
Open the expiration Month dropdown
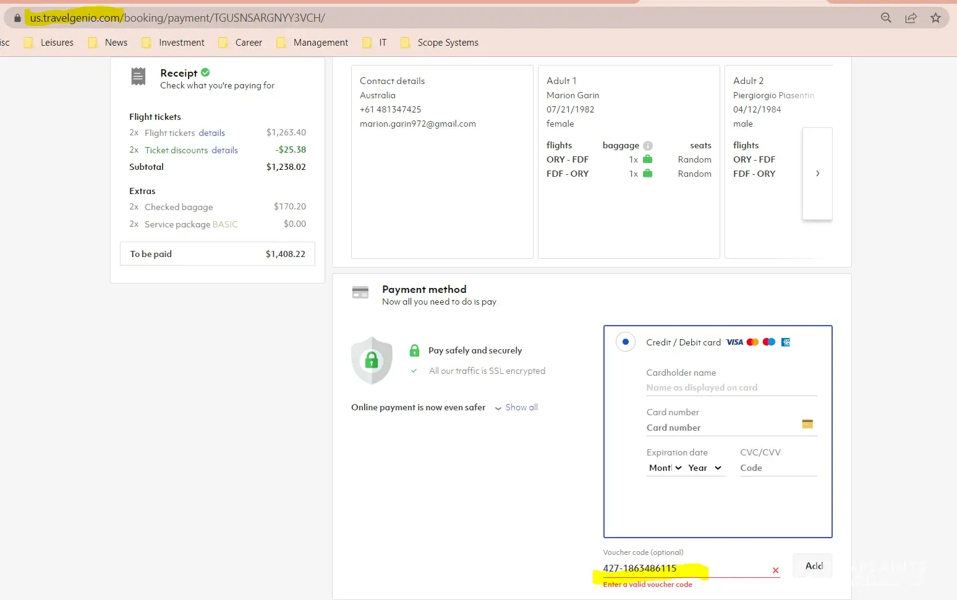click(665, 468)
